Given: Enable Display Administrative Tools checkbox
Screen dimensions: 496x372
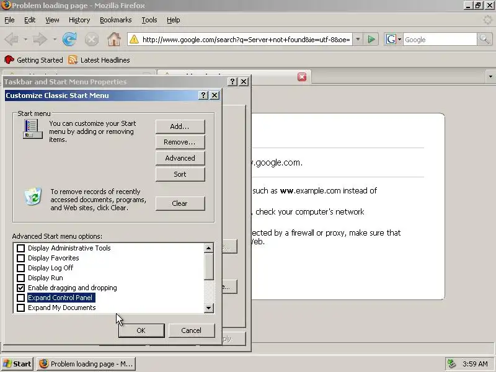Looking at the screenshot, I should (x=20, y=248).
